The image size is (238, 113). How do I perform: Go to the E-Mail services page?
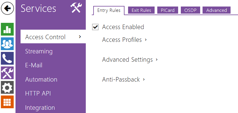tap(34, 65)
